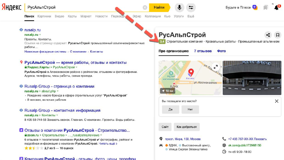
Task: Open search filter settings
Action: click(x=191, y=7)
